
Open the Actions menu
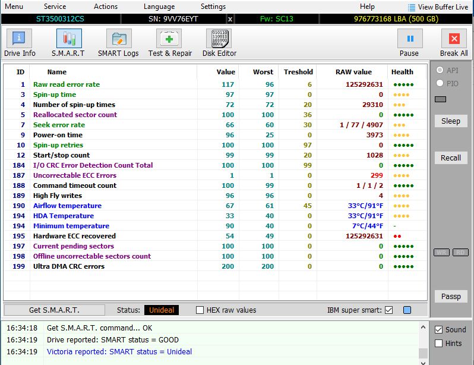(x=106, y=7)
